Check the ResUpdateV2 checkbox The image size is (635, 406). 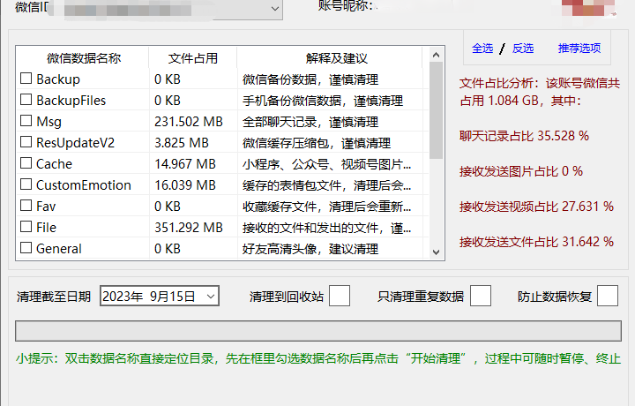tap(26, 142)
